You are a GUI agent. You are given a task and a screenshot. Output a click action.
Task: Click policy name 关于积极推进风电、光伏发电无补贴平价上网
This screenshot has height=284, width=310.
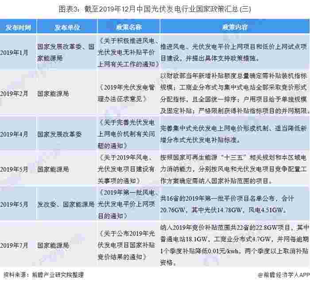[x=128, y=53]
